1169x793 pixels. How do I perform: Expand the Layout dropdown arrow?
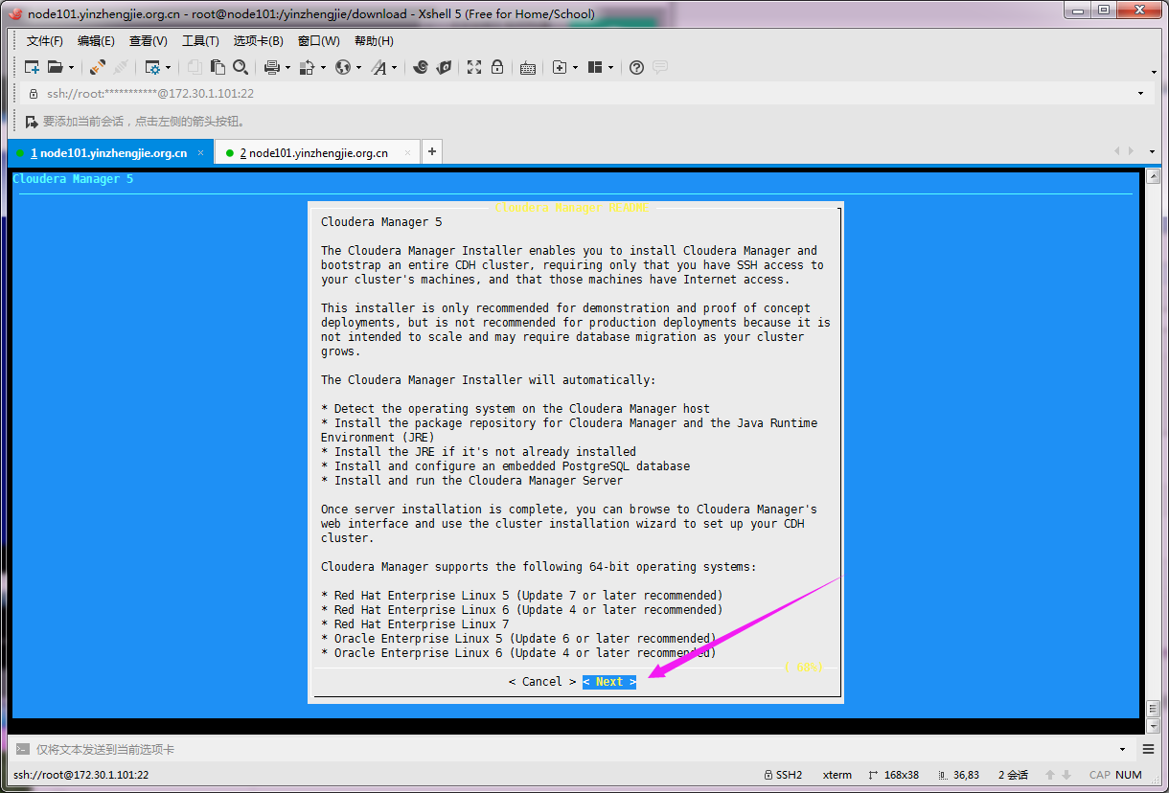[611, 67]
